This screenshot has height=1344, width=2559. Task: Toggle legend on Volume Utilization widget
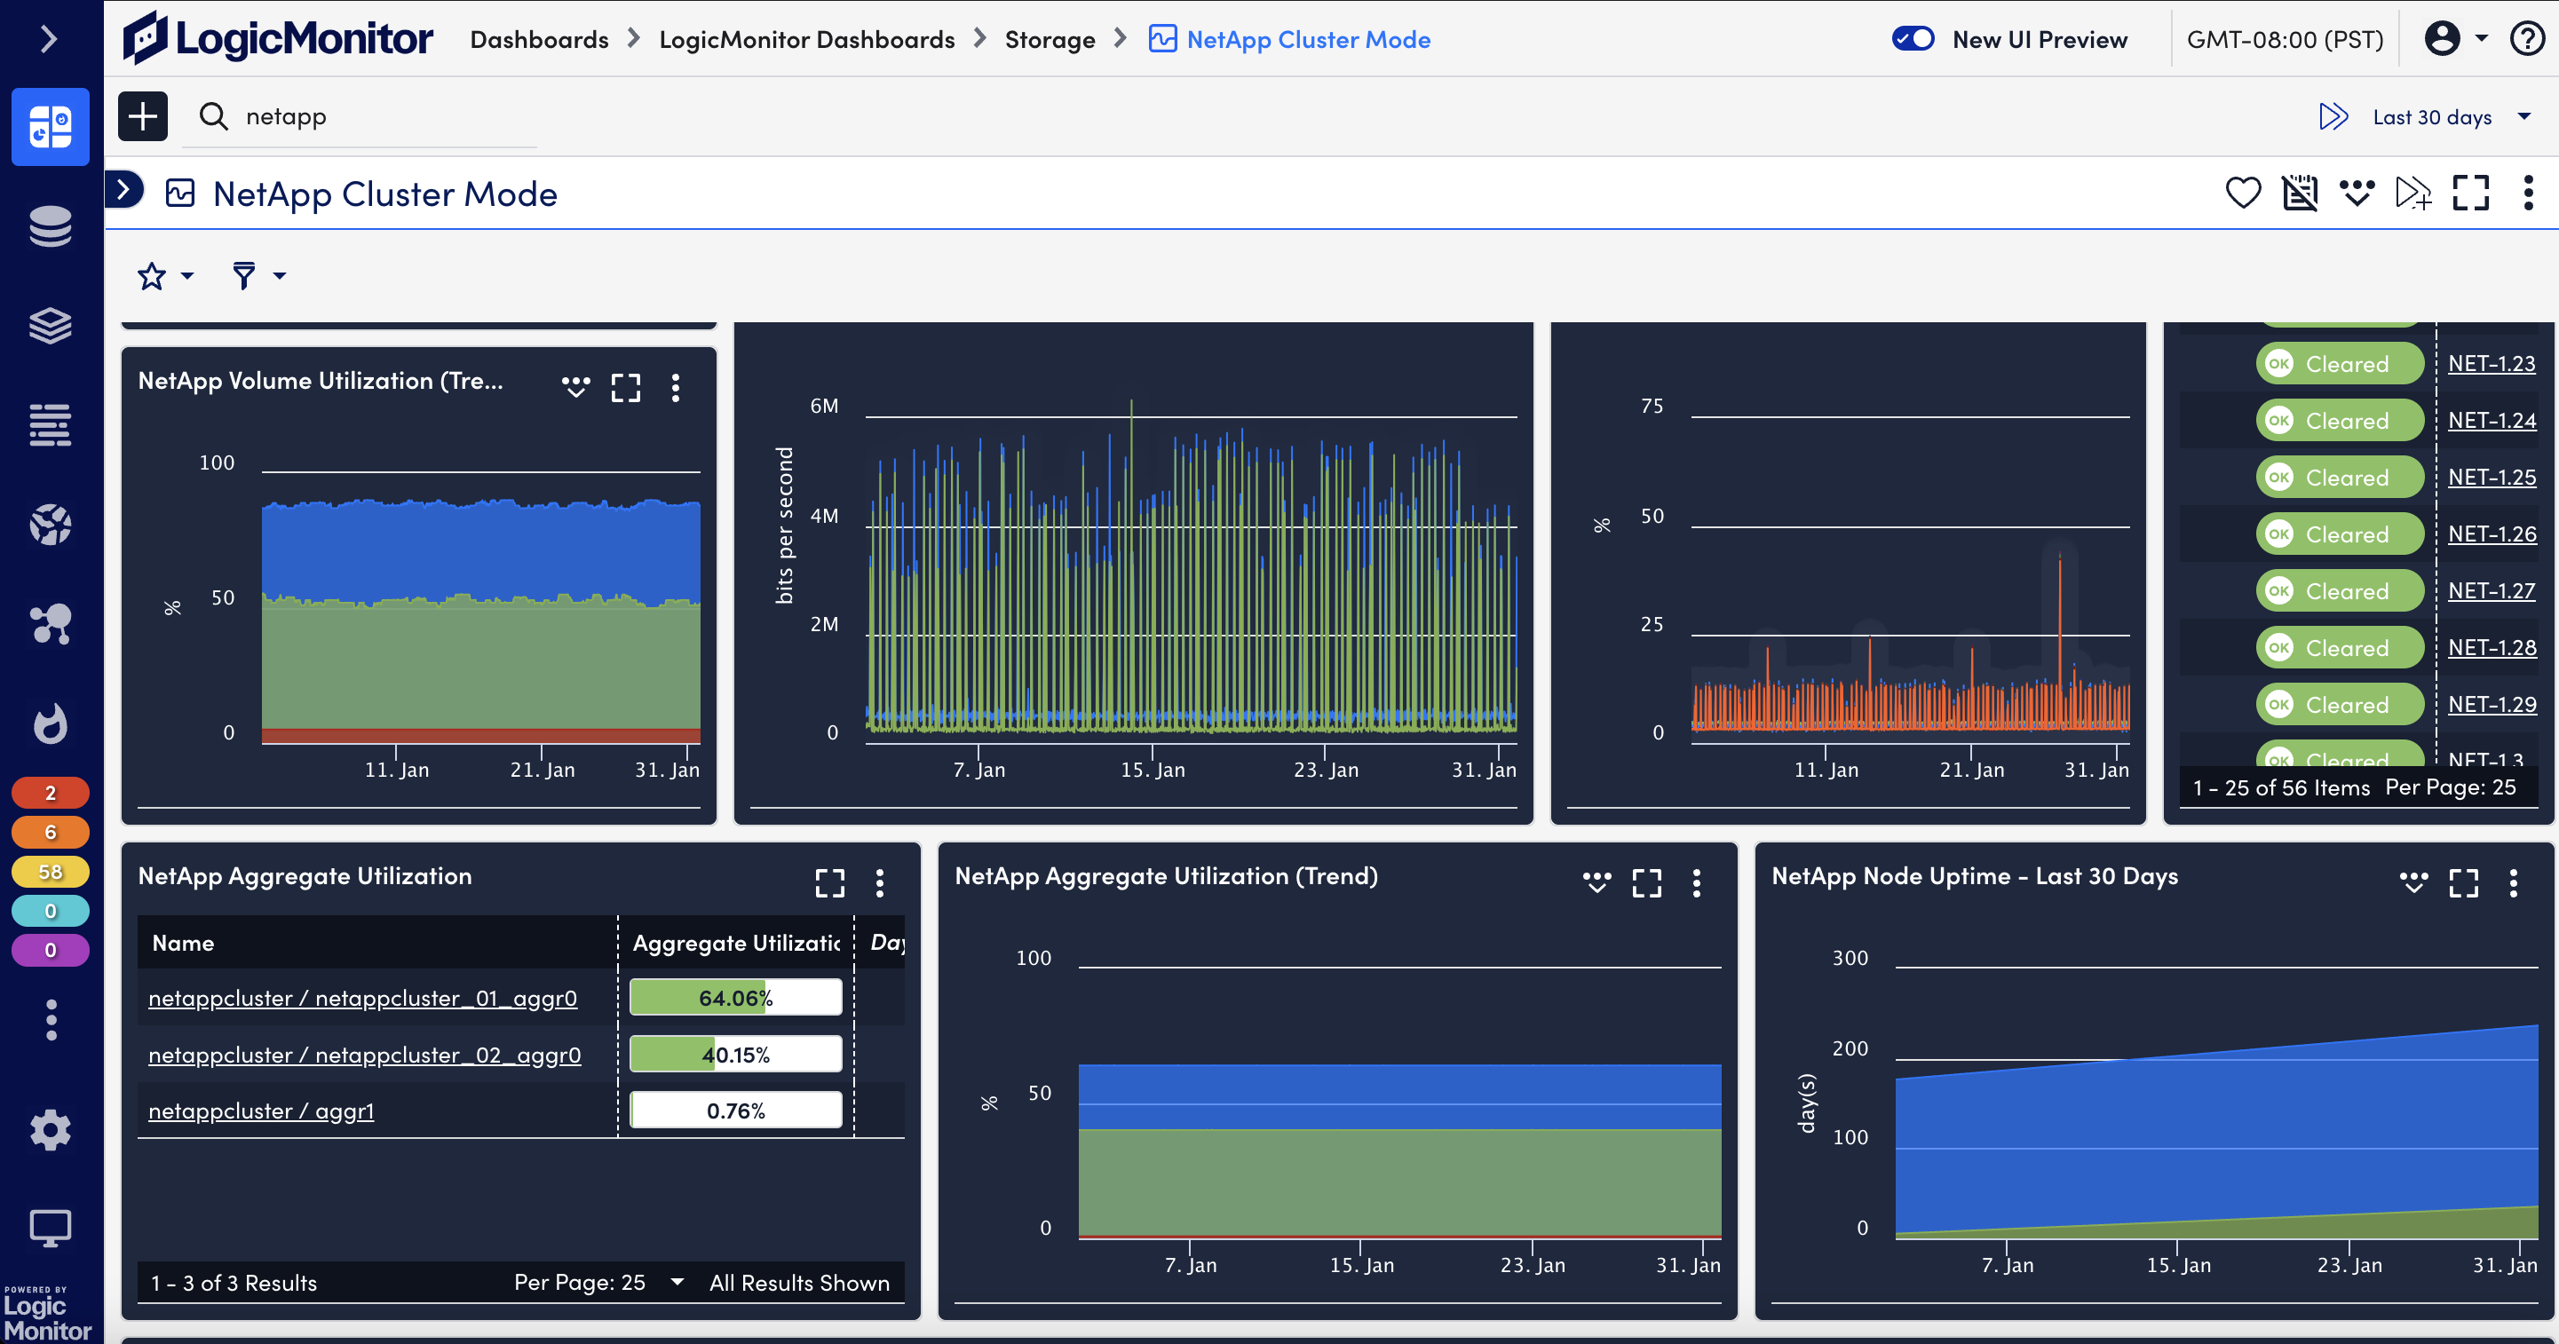[575, 387]
